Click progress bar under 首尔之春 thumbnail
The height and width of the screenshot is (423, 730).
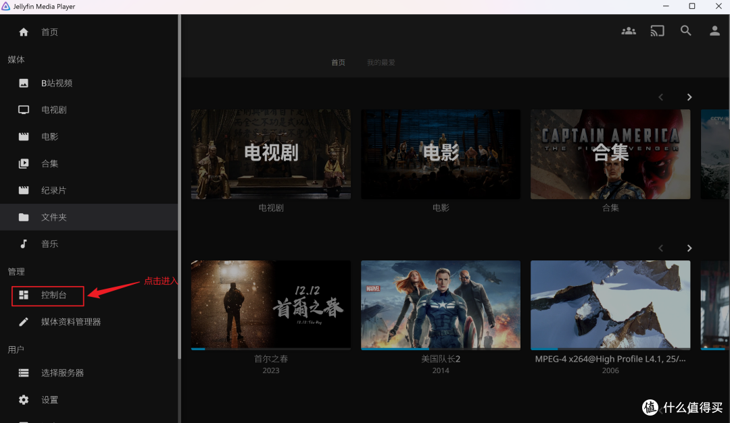point(271,349)
